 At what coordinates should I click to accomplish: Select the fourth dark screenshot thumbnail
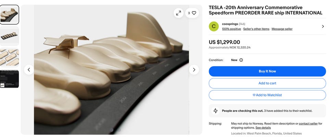coord(10,78)
